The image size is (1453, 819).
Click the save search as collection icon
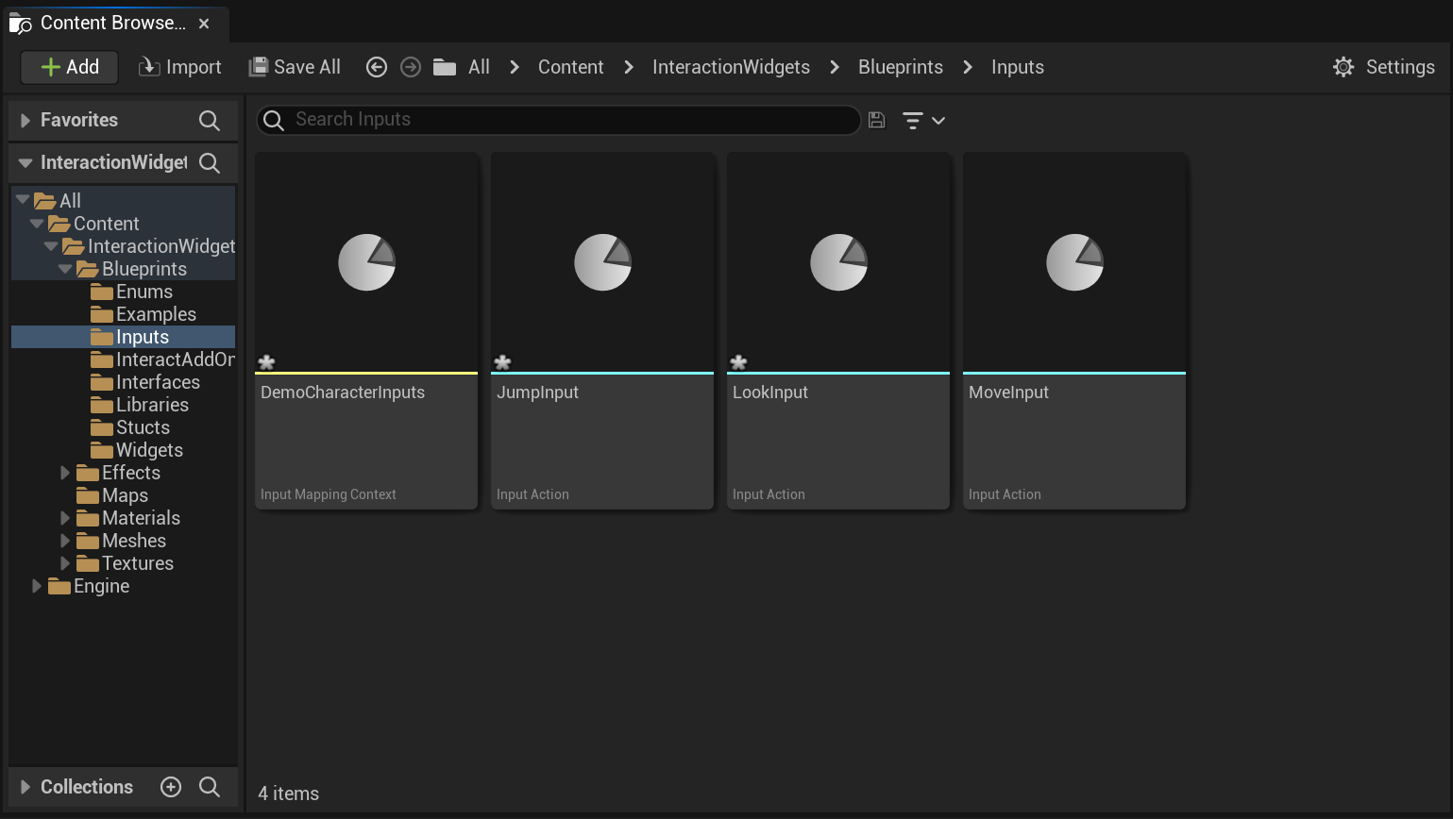(x=876, y=120)
